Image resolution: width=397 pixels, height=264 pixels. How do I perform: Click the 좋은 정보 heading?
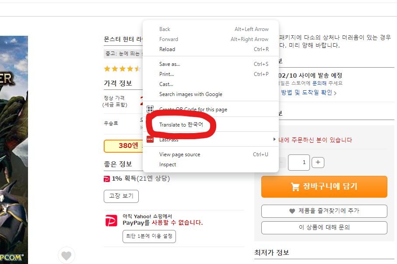(x=118, y=164)
